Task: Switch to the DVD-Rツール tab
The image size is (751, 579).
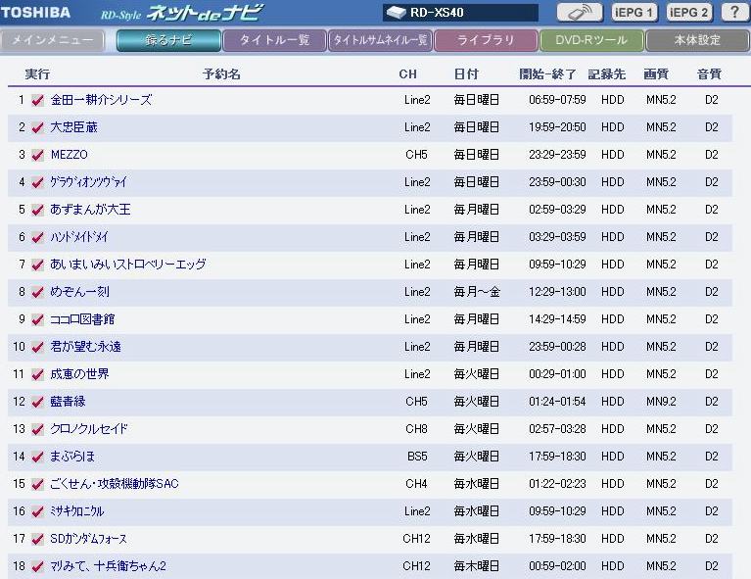Action: (x=591, y=40)
